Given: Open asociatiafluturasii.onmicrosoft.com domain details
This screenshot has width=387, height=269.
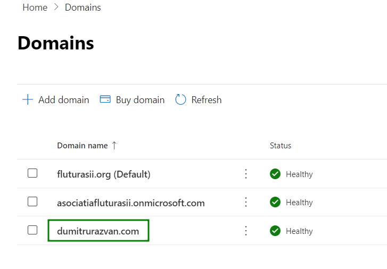Looking at the screenshot, I should pyautogui.click(x=131, y=203).
